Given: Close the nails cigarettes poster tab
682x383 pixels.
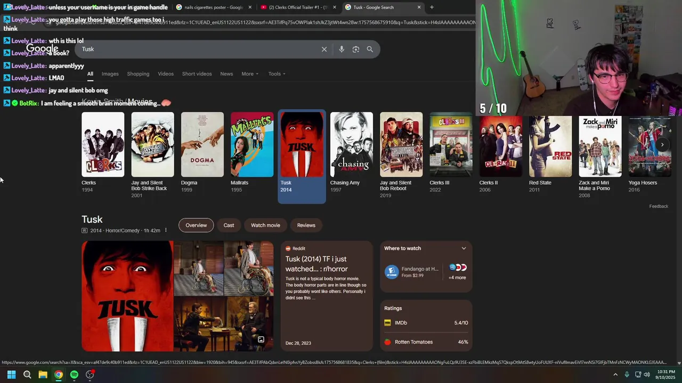Looking at the screenshot, I should click(x=250, y=7).
